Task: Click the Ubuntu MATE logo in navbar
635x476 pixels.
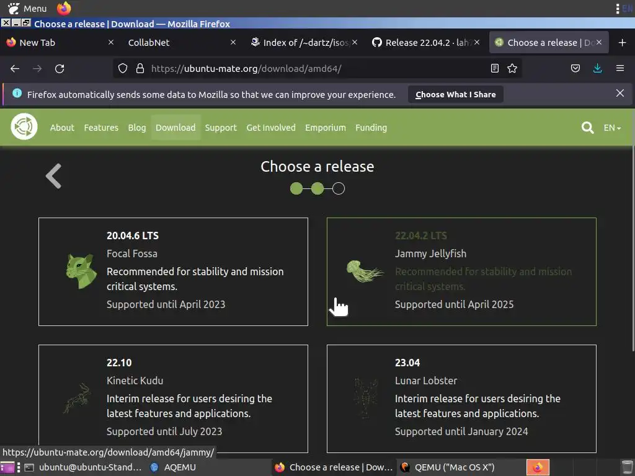Action: [x=24, y=126]
